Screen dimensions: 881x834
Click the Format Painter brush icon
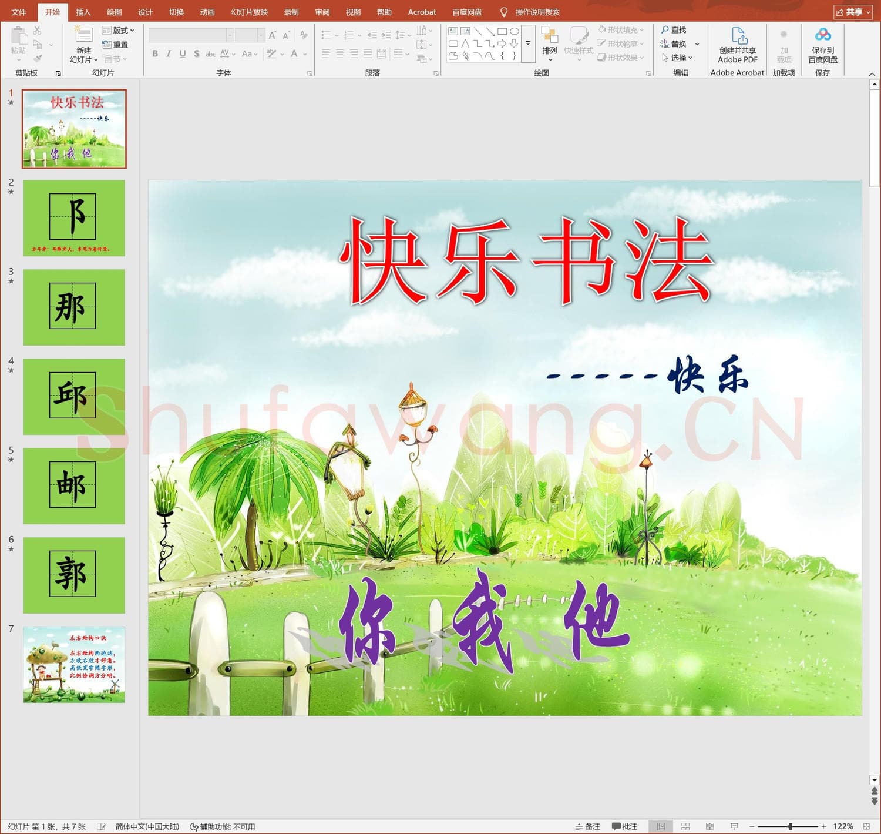37,59
